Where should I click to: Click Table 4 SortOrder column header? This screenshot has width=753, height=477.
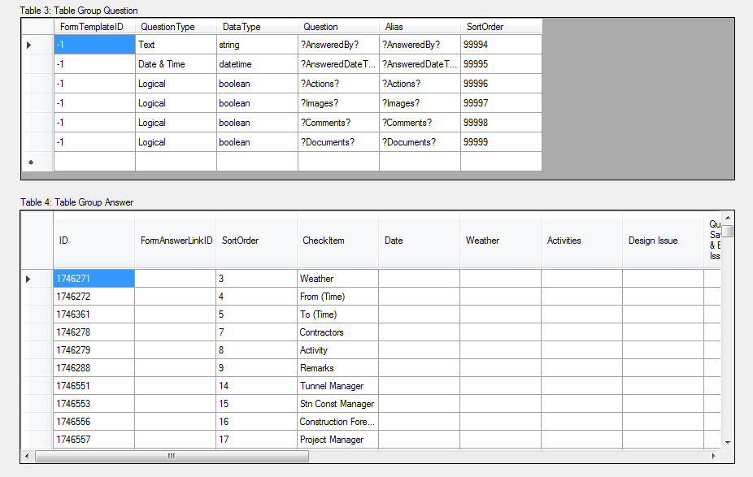256,241
